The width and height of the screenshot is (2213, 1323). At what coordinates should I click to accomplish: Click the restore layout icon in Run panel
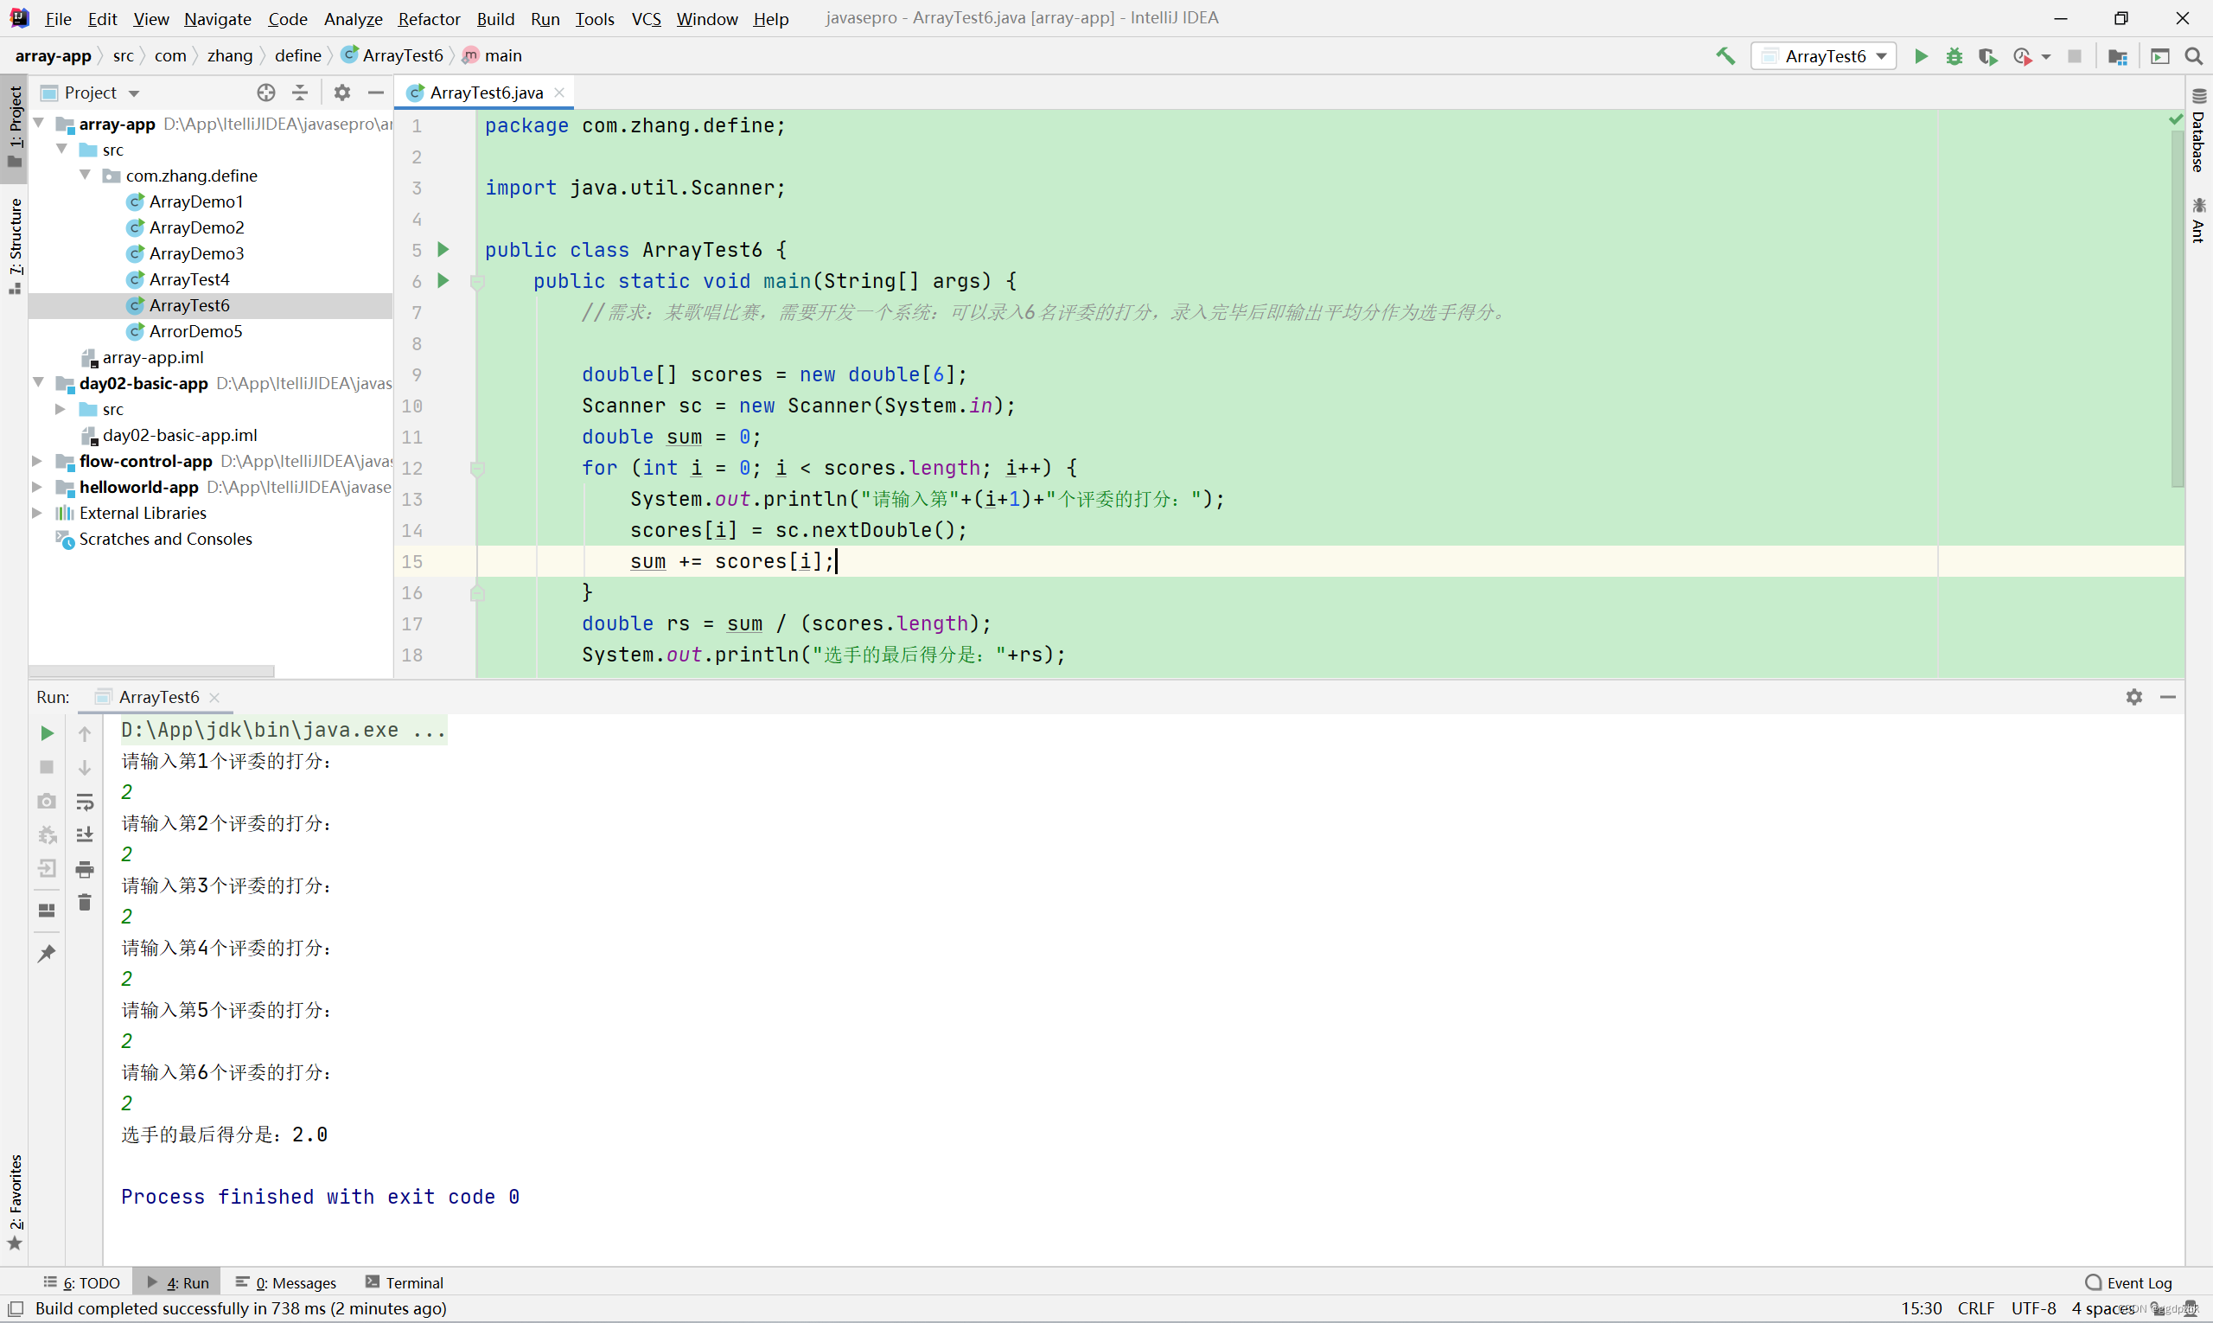(48, 911)
